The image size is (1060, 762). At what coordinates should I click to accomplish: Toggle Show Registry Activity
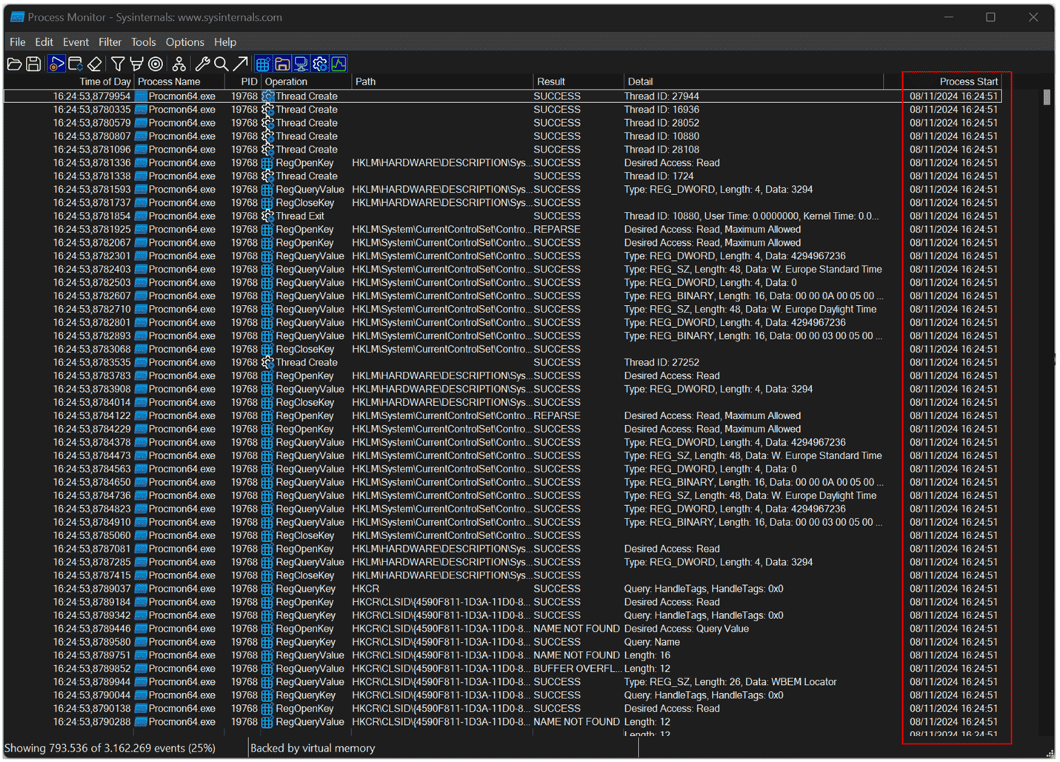263,64
